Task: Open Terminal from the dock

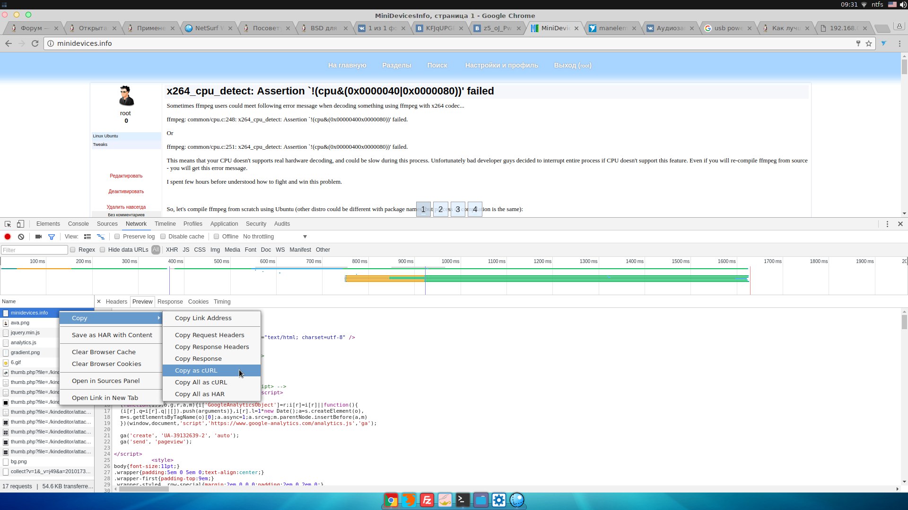Action: (463, 500)
